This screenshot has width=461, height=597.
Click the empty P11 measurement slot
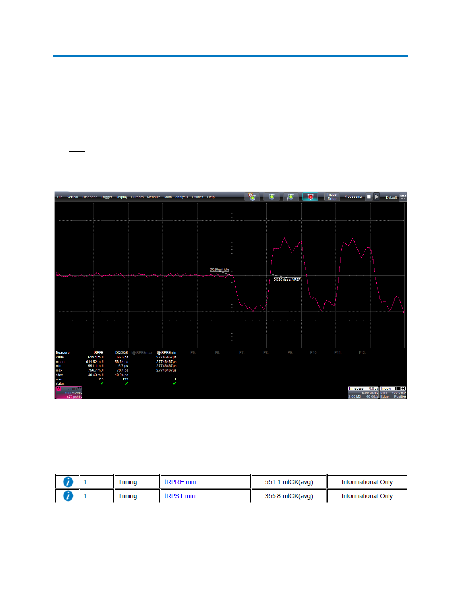point(341,353)
